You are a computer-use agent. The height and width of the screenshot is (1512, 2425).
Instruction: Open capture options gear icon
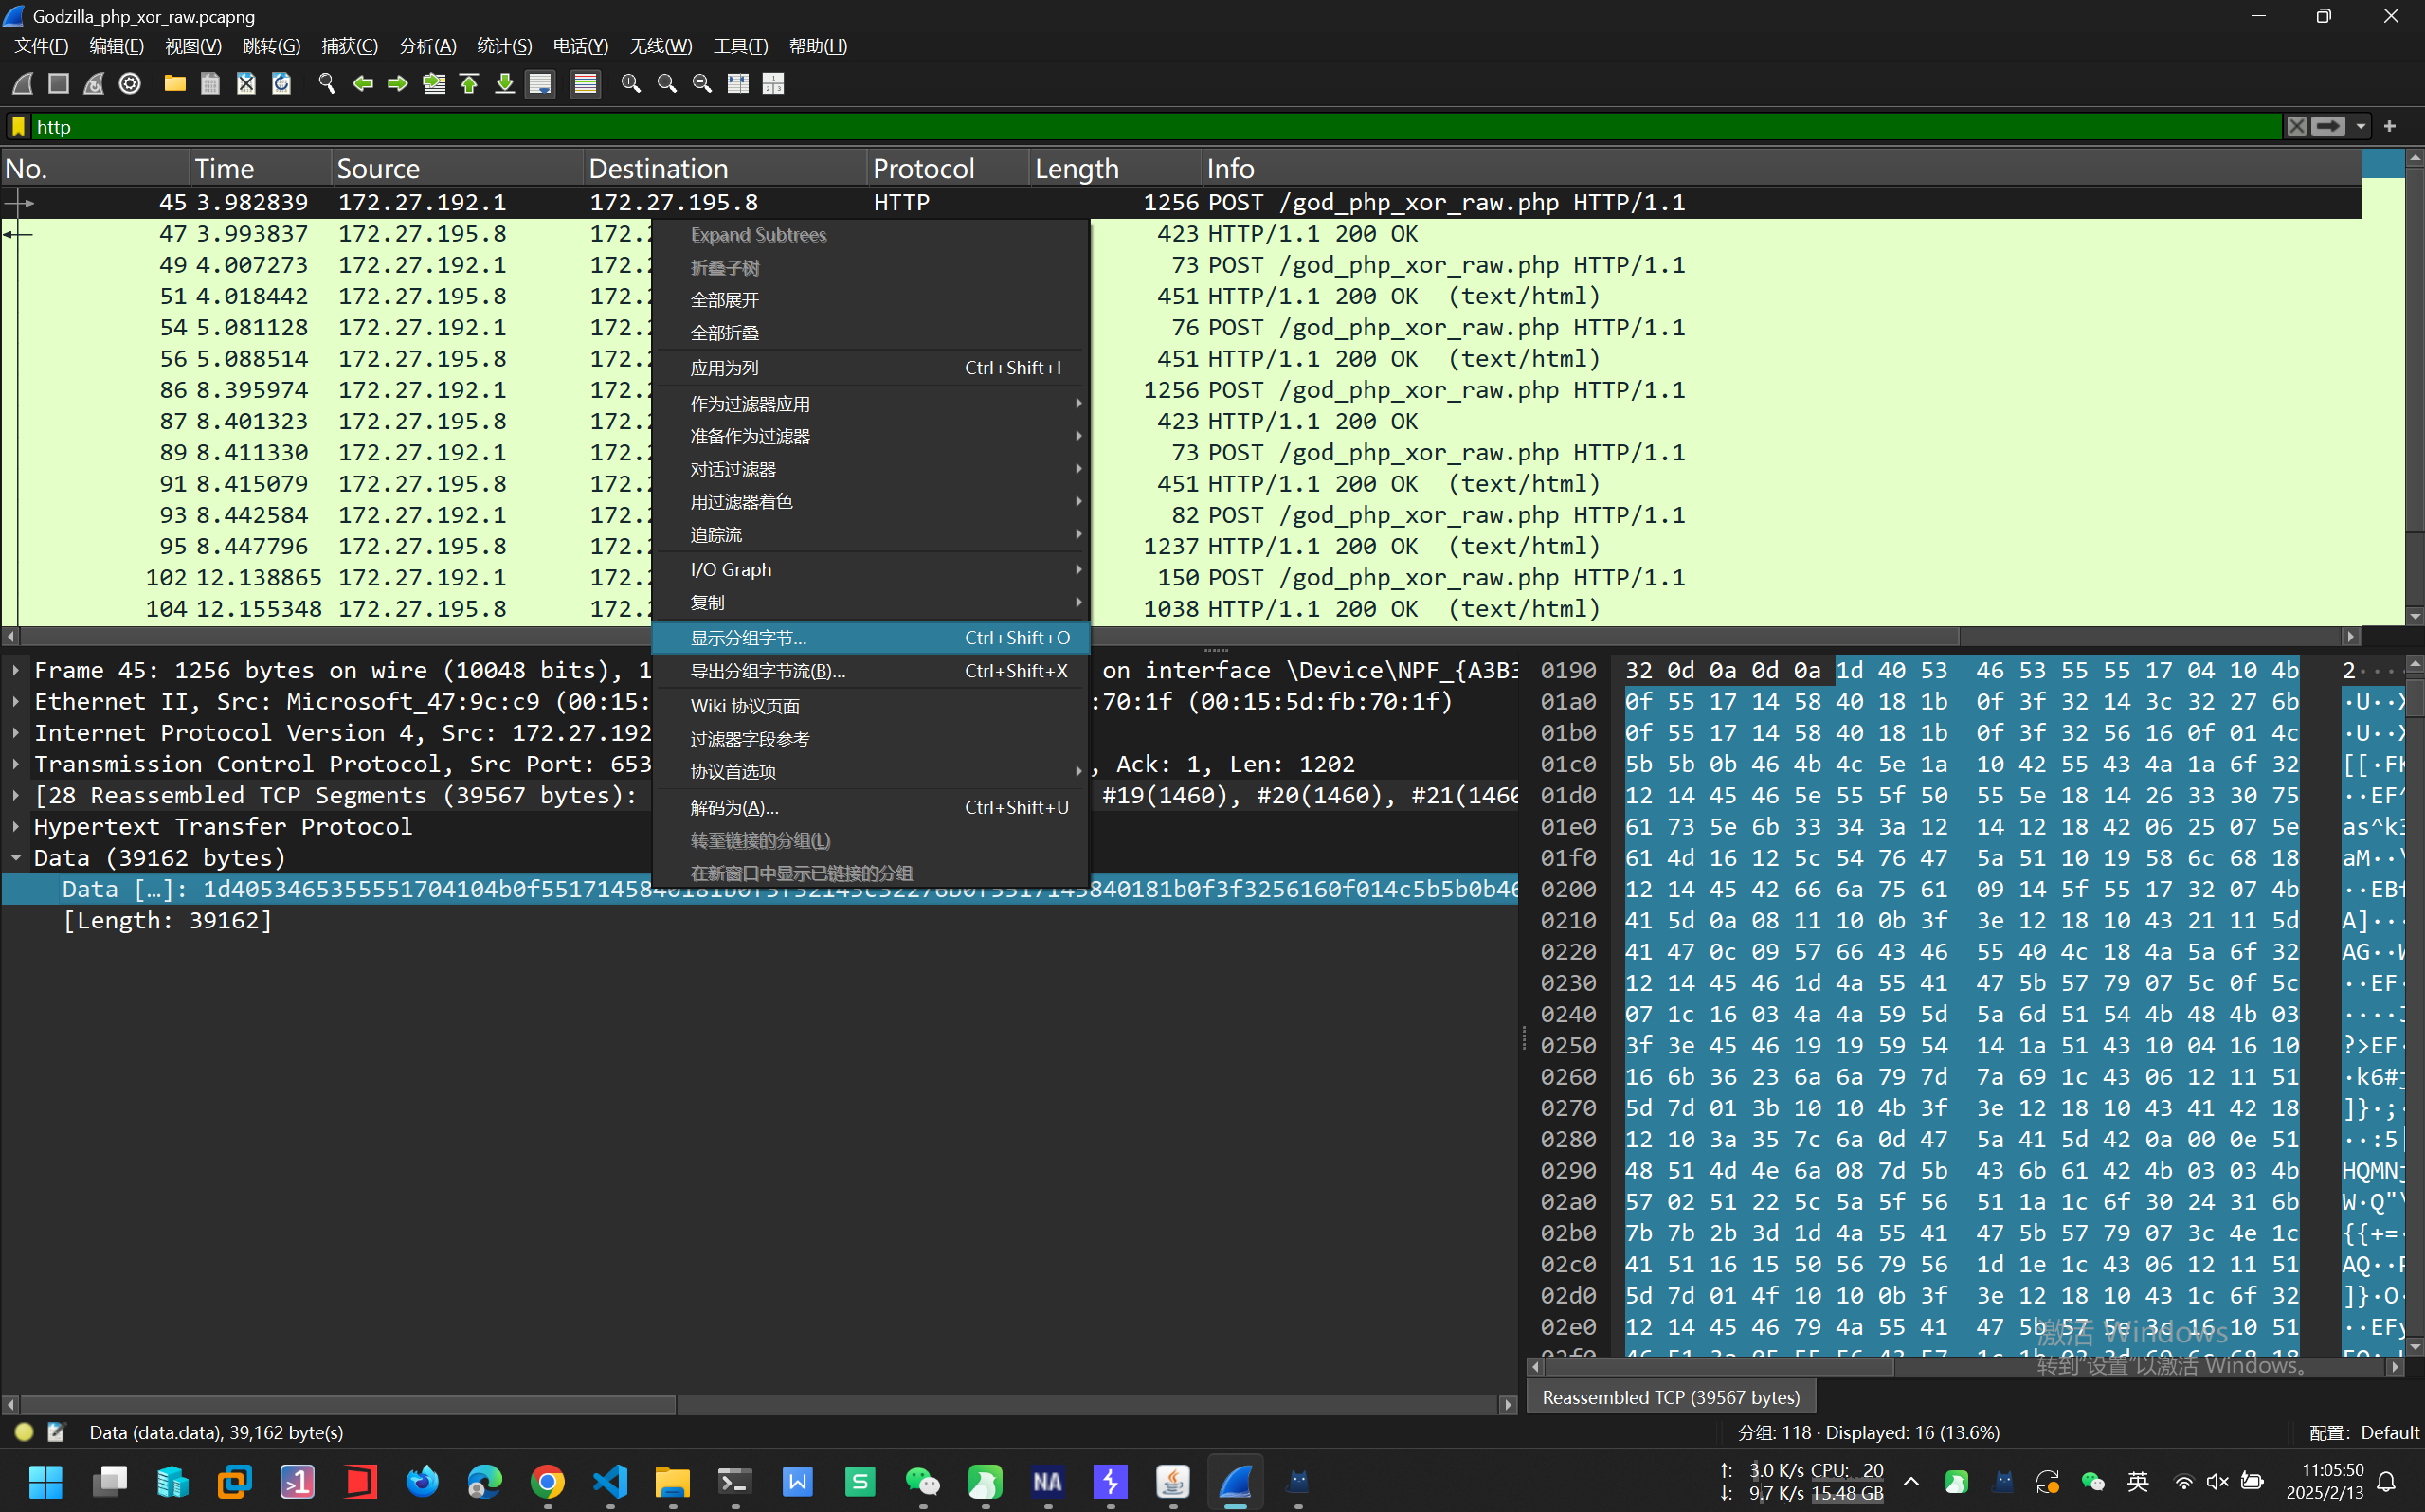(130, 84)
